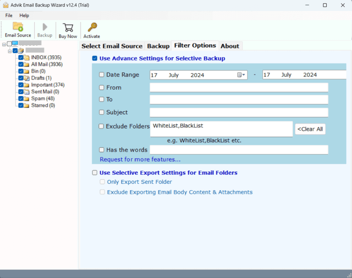352x278 pixels.
Task: Uncheck the All Mail (3936) checkbox
Action: (x=21, y=64)
